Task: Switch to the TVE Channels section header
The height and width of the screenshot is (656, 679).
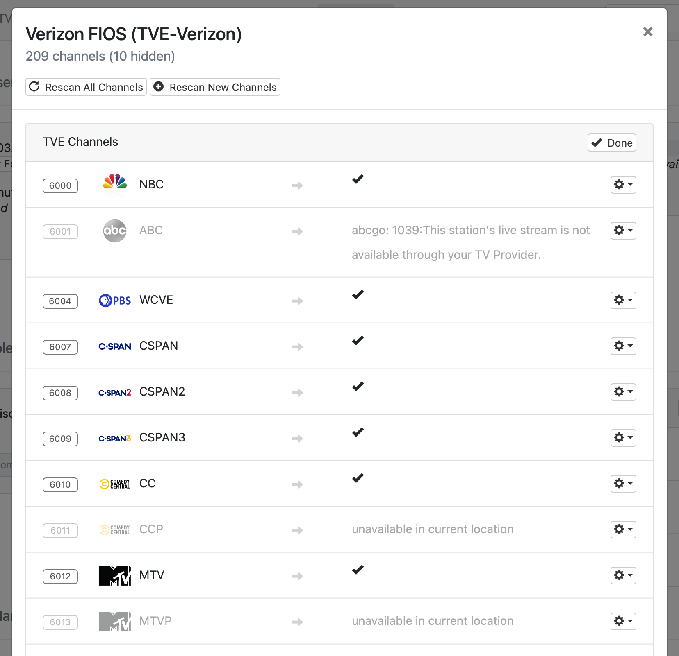Action: pos(80,142)
